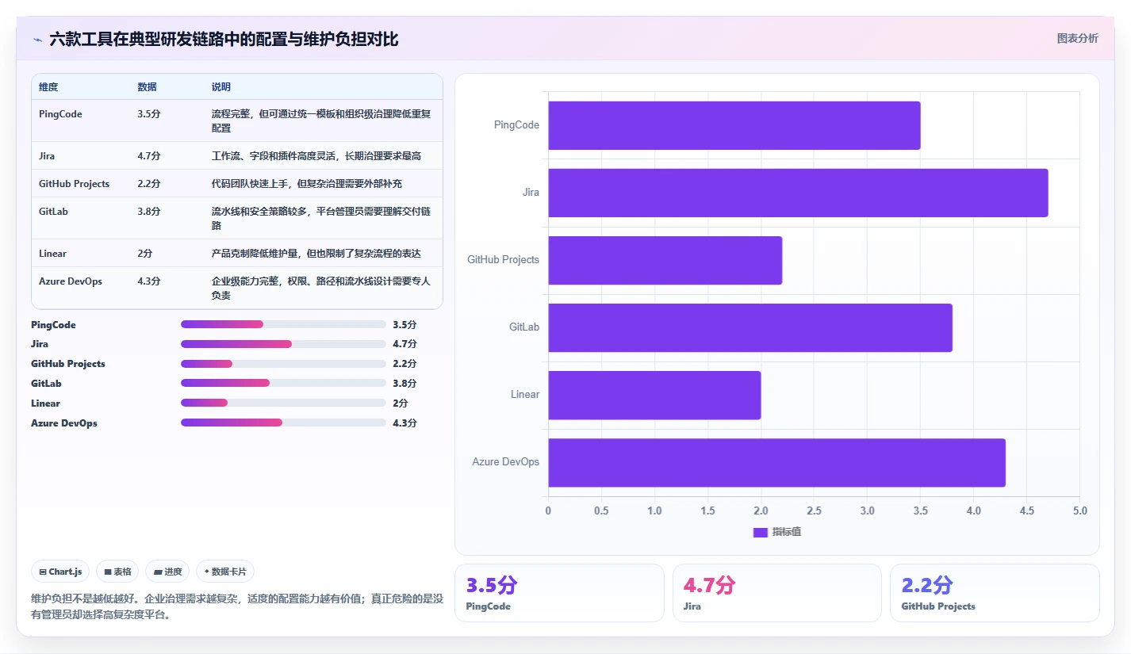Click the 5.0 x-axis tick label
The width and height of the screenshot is (1131, 654).
(1079, 511)
